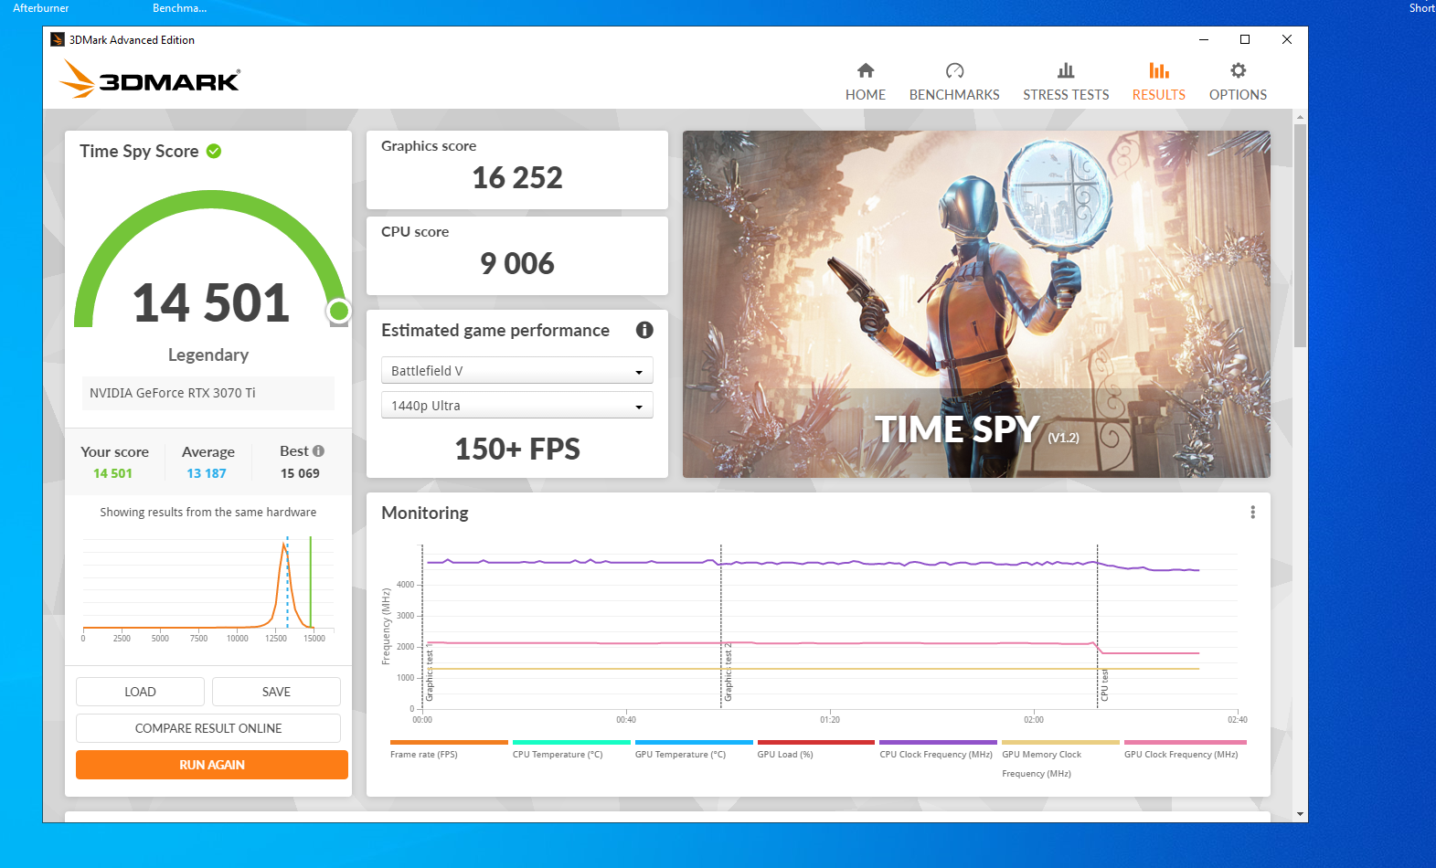Switch to the BENCHMARKS tab
This screenshot has height=868, width=1436.
954,94
